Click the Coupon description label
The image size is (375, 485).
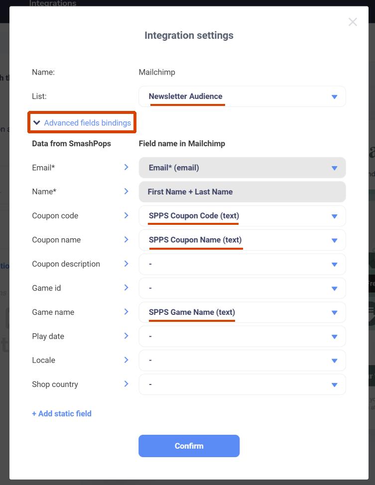tap(66, 264)
